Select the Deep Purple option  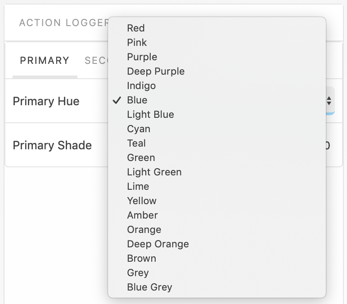point(156,72)
